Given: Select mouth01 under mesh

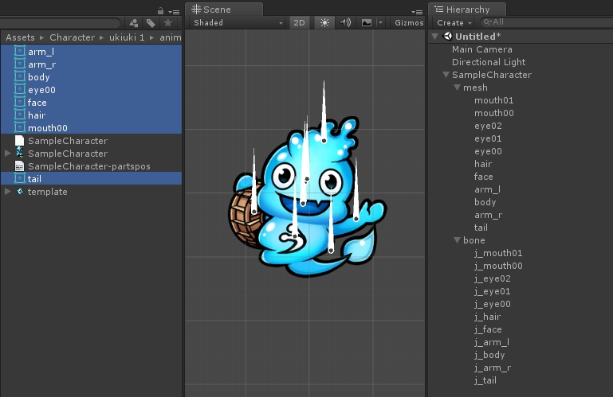Looking at the screenshot, I should point(493,100).
